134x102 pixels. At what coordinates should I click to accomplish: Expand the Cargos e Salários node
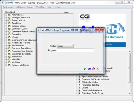click(6, 26)
